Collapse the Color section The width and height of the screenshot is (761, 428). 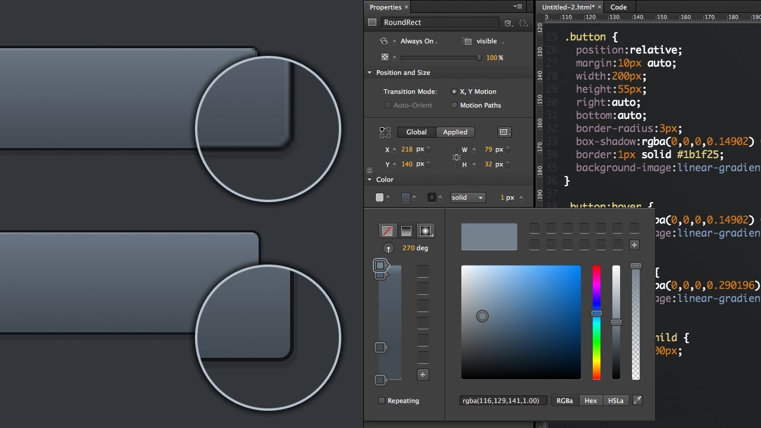point(369,180)
